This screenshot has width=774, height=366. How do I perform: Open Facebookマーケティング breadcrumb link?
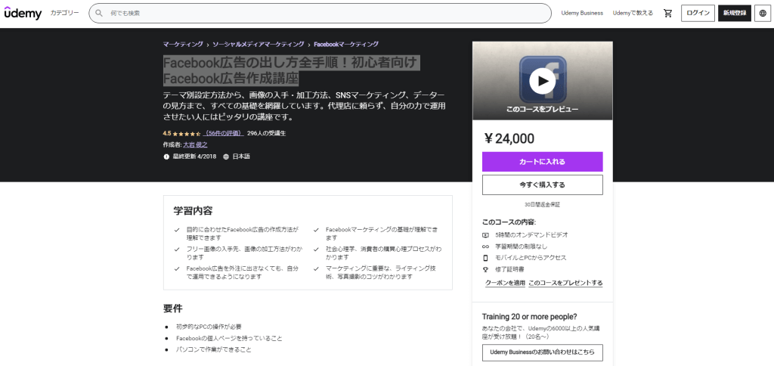[x=346, y=45]
